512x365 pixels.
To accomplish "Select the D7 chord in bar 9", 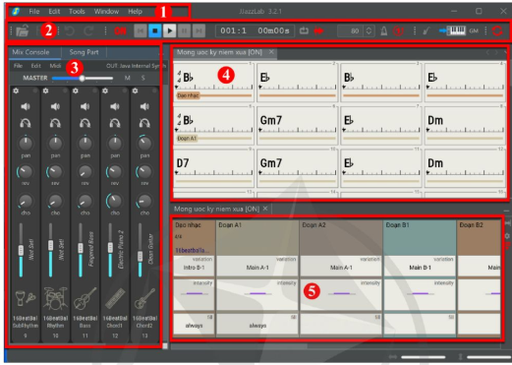I will point(183,163).
